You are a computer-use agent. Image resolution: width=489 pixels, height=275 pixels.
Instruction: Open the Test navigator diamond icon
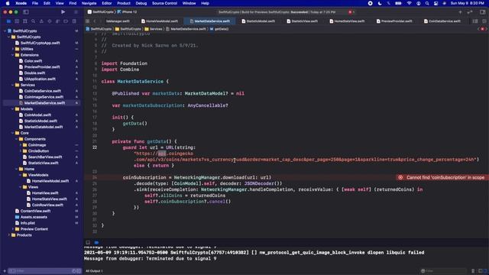click(x=49, y=21)
